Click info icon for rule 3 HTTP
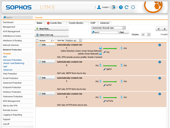Viewport: 170px width, 128px height. point(160,78)
